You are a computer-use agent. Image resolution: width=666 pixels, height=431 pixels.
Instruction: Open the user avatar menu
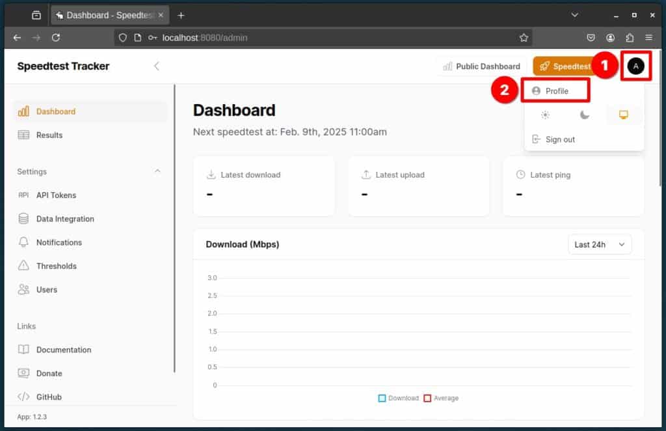point(635,66)
